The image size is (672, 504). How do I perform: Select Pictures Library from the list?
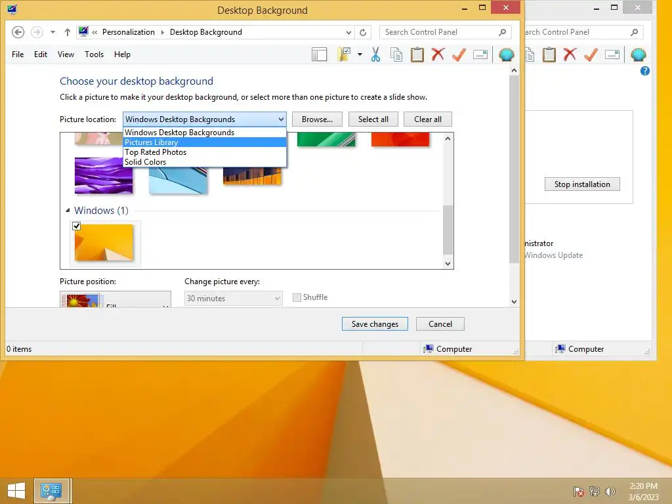tap(205, 142)
